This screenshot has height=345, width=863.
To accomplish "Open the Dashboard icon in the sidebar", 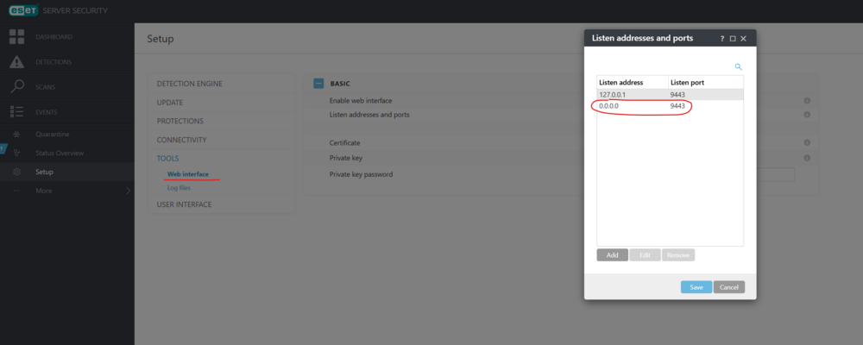I will [x=17, y=37].
